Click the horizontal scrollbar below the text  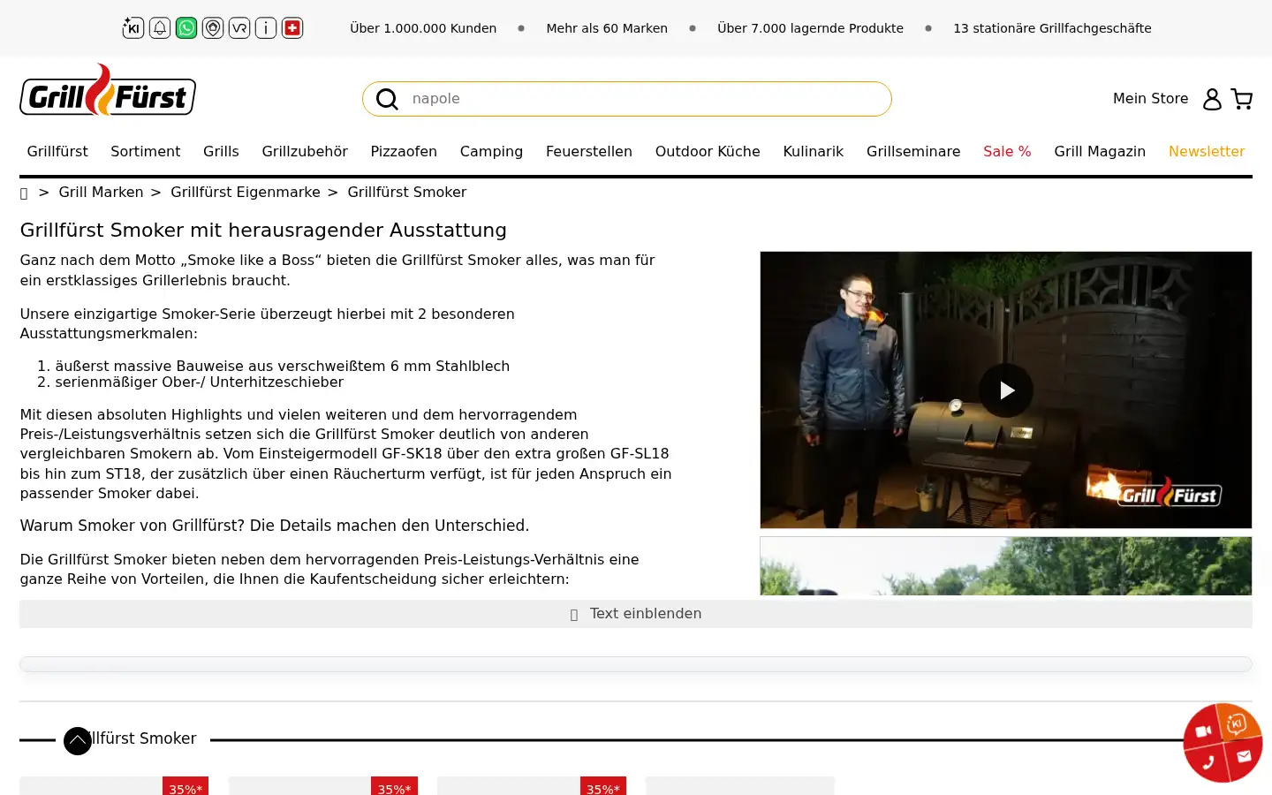[x=636, y=664]
